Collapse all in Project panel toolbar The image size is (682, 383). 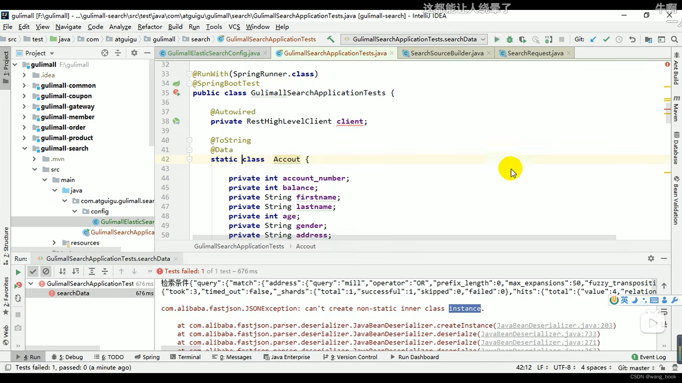click(x=118, y=53)
